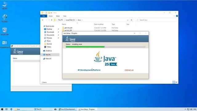Click Local Disk (C:) in breadcrumb
Viewport: 197px width, 111px height.
click(70, 20)
